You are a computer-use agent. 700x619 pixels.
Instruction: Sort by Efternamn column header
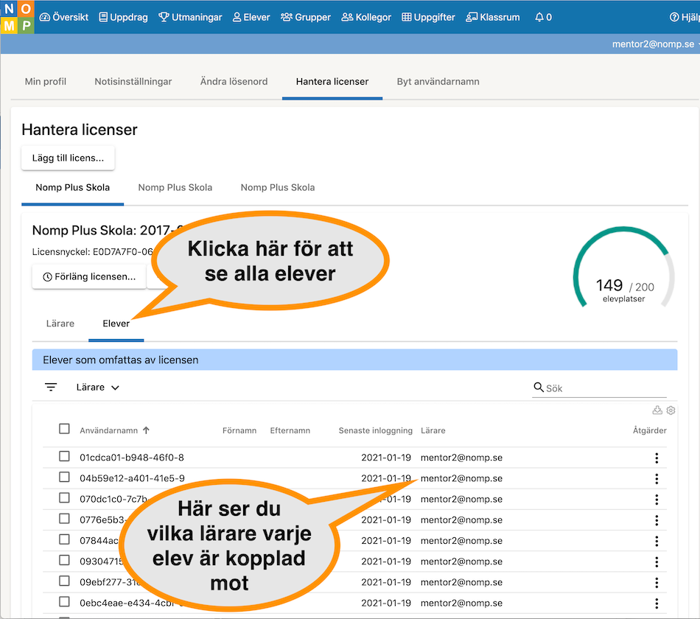point(290,430)
